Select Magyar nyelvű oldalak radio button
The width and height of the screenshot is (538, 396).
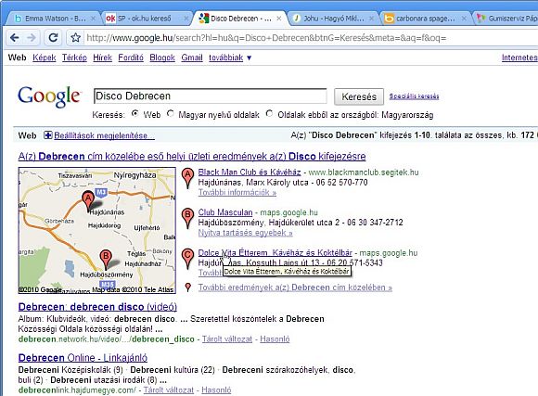pos(170,113)
